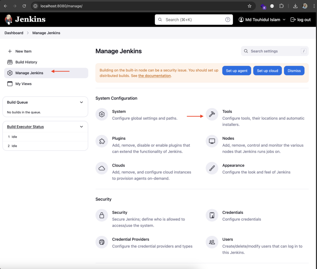Open the Build Executor Status link
This screenshot has height=269, width=317.
pyautogui.click(x=25, y=127)
